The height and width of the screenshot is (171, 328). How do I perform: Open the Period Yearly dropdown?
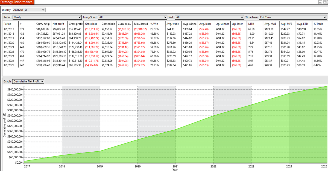(47, 17)
